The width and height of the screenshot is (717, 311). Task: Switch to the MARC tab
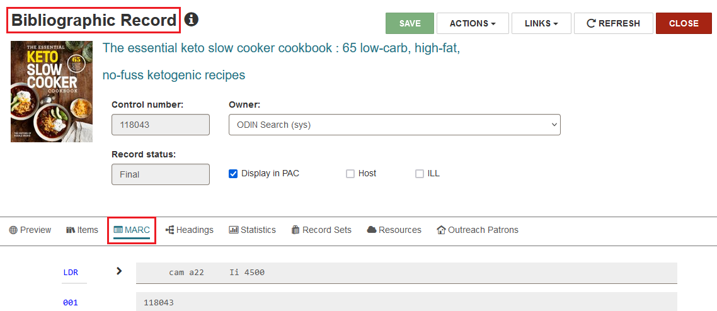[132, 230]
